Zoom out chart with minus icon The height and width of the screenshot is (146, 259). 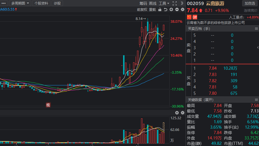coord(177,9)
